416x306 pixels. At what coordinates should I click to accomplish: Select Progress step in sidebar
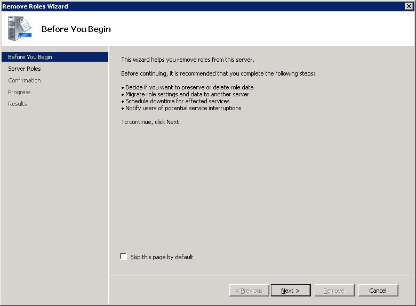click(x=19, y=92)
